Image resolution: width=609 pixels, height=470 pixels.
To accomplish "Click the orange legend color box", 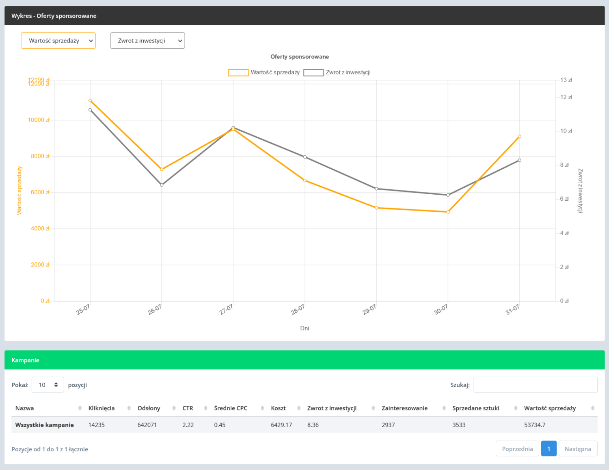I will 238,73.
